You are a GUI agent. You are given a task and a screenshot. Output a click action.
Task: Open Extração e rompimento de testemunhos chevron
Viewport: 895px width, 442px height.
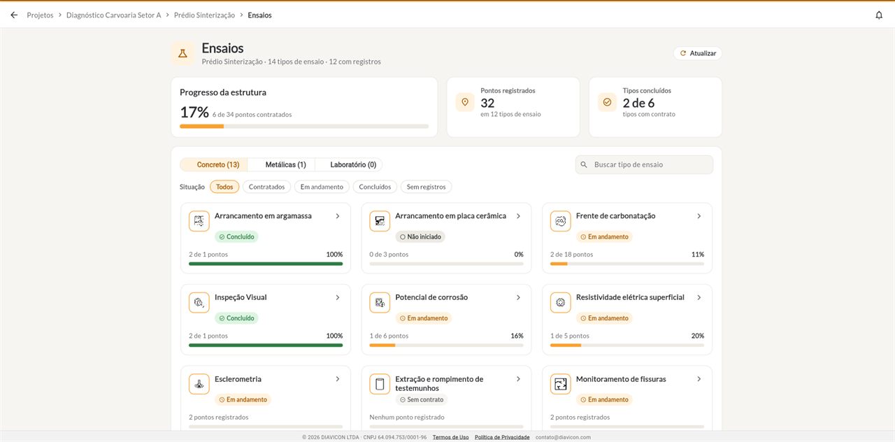pos(518,379)
